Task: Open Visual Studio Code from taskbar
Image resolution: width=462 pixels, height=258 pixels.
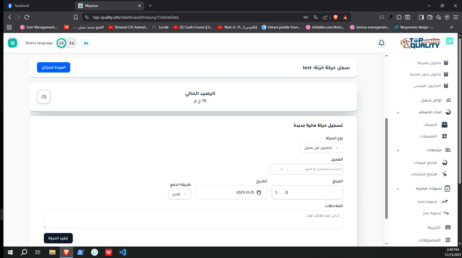Action: pos(123,253)
